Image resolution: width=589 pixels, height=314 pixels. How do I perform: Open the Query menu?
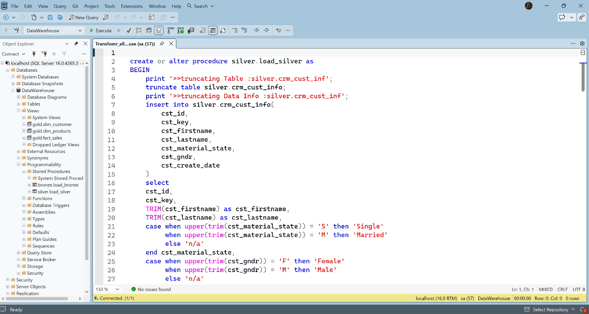(60, 6)
